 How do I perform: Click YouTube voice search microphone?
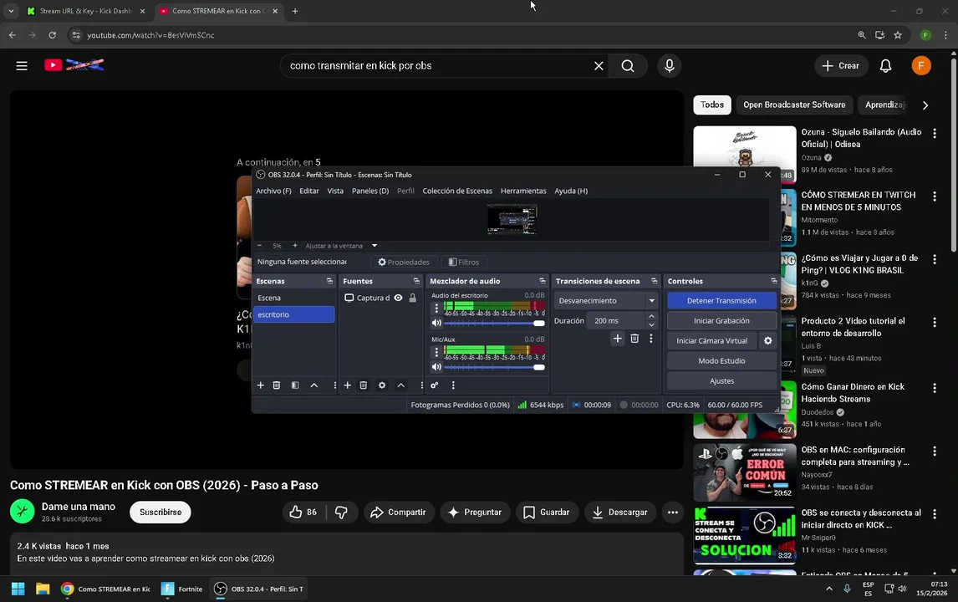669,66
